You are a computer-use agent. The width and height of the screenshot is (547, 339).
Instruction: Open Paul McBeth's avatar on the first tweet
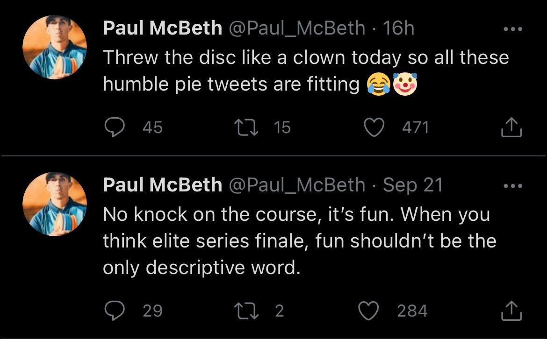[55, 48]
